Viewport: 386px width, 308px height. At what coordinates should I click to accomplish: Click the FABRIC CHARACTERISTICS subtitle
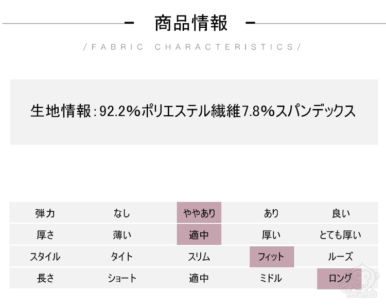[x=191, y=47]
